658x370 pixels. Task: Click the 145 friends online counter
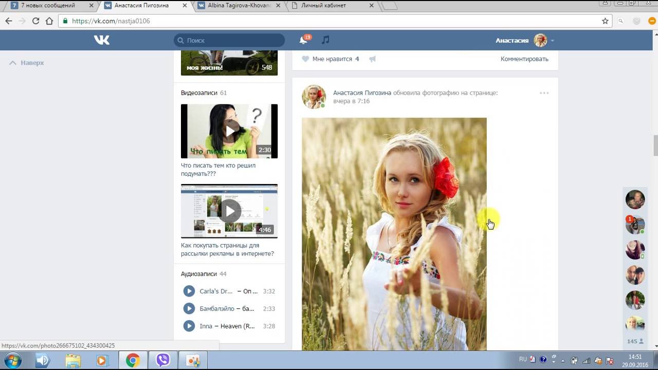click(635, 341)
